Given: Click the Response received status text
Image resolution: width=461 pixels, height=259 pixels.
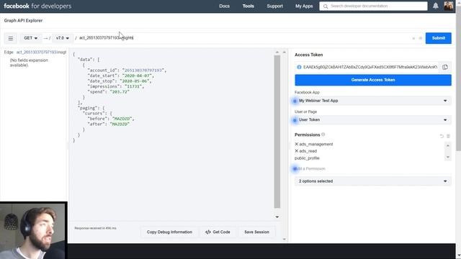Looking at the screenshot, I should tap(95, 228).
